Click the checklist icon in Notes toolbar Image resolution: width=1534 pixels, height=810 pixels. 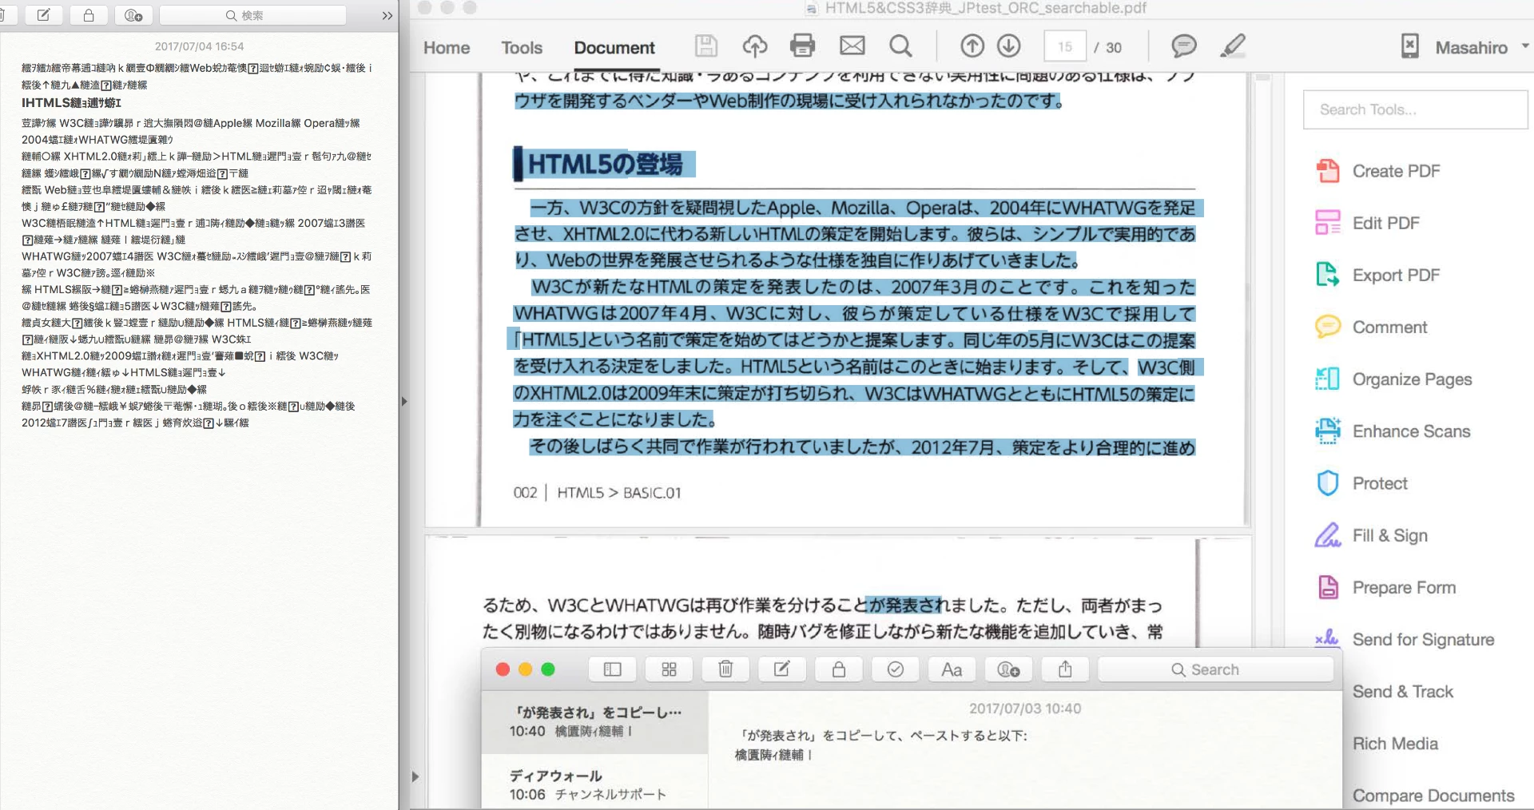click(x=896, y=669)
